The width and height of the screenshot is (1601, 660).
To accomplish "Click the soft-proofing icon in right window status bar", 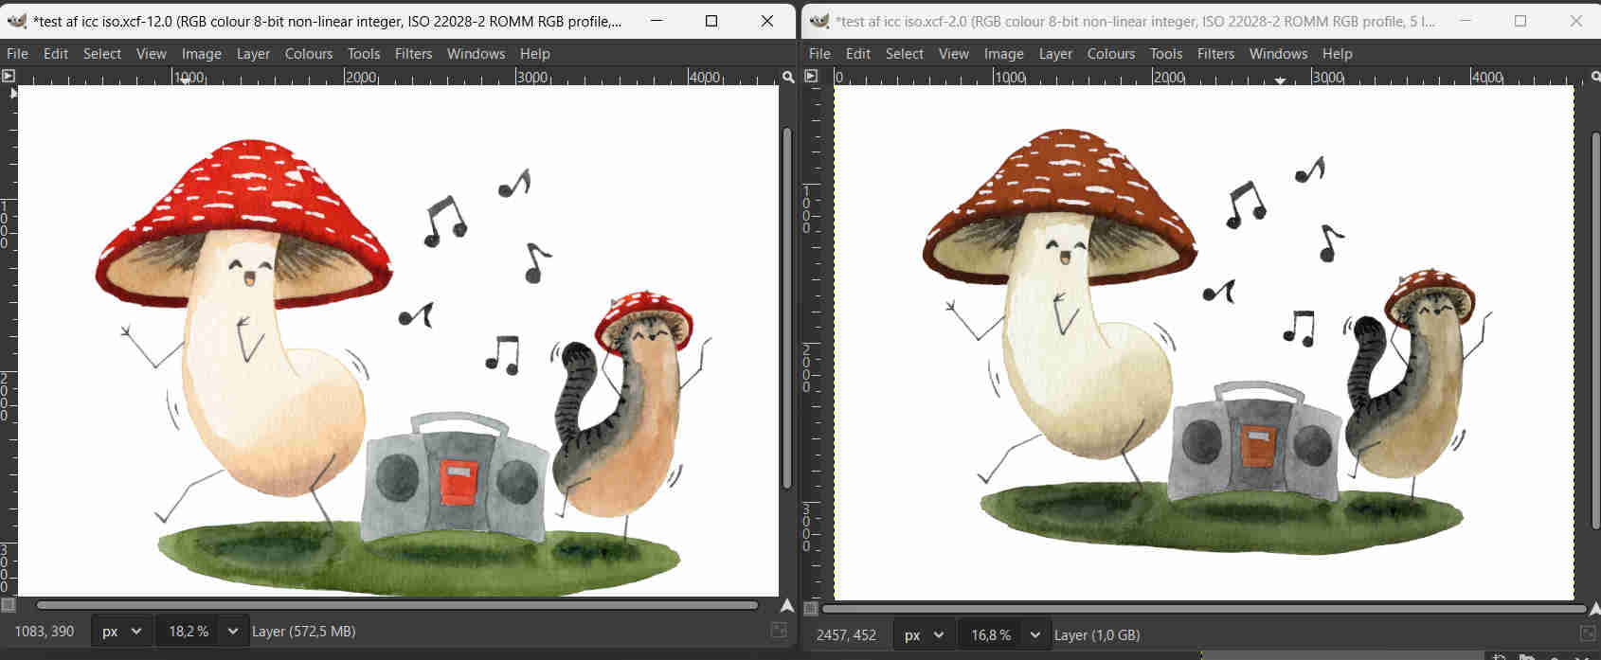I will (1588, 633).
